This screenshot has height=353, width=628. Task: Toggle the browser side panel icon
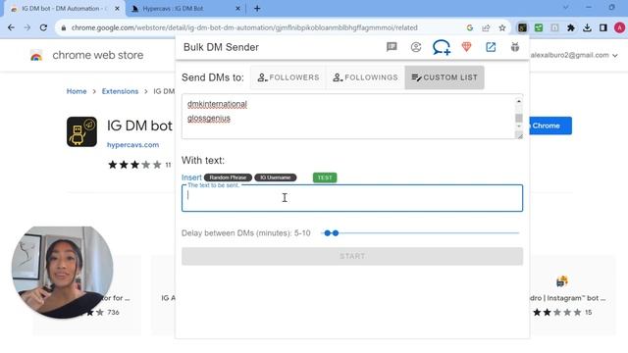pyautogui.click(x=603, y=27)
